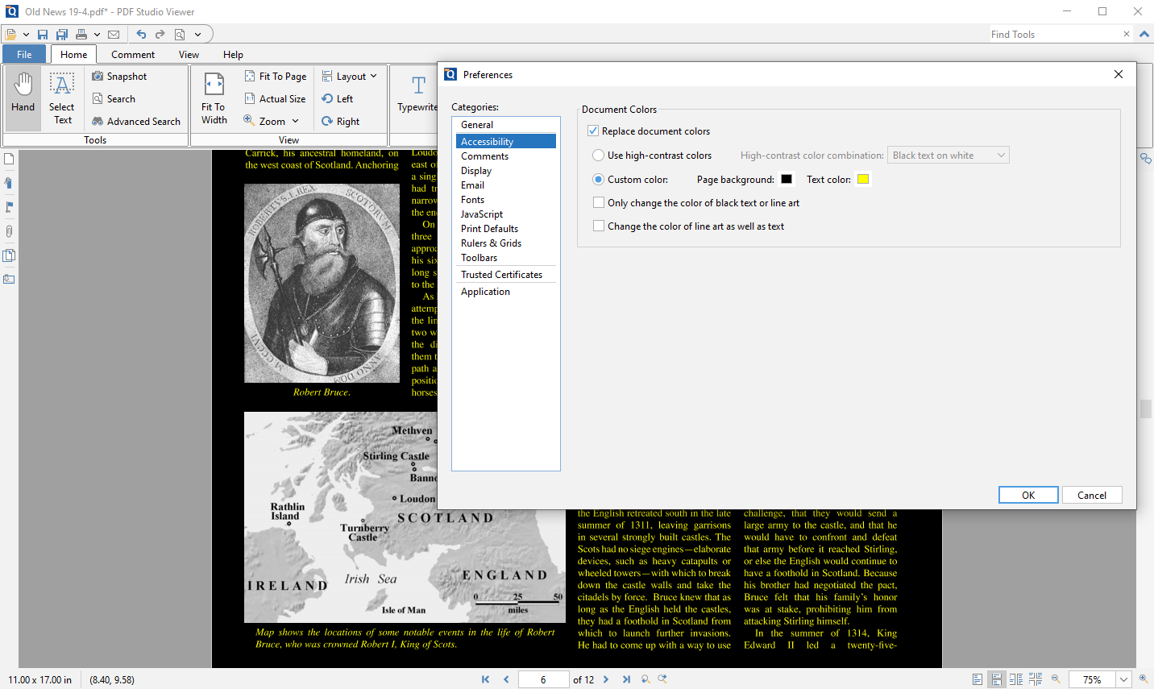The width and height of the screenshot is (1154, 689).
Task: Open High-contrast color combination dropdown
Action: [949, 156]
